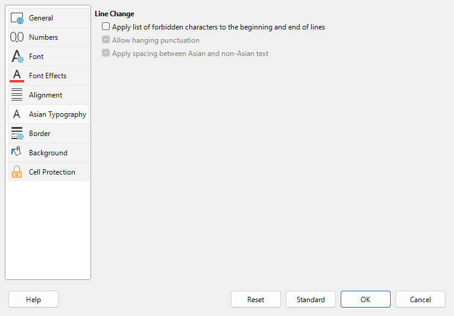Image resolution: width=454 pixels, height=316 pixels.
Task: Click the Line Change heading
Action: [x=115, y=14]
